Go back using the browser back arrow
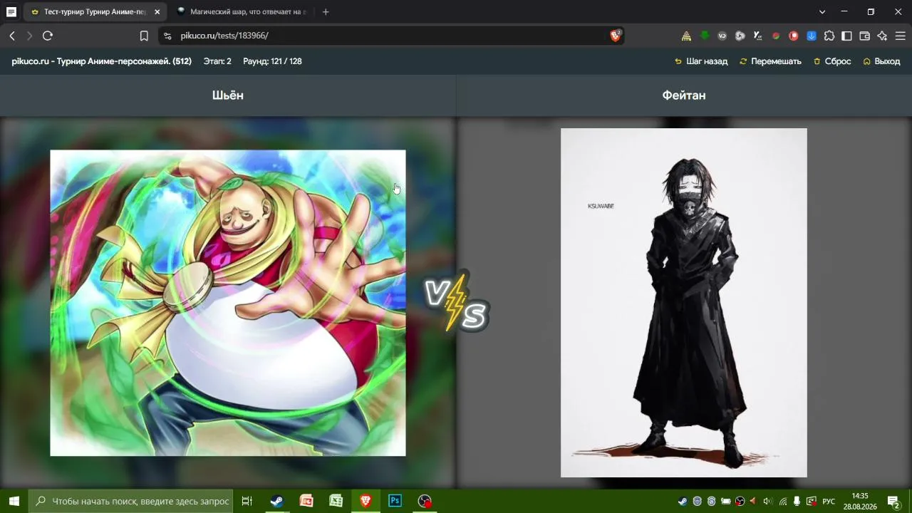912x513 pixels. pyautogui.click(x=12, y=36)
